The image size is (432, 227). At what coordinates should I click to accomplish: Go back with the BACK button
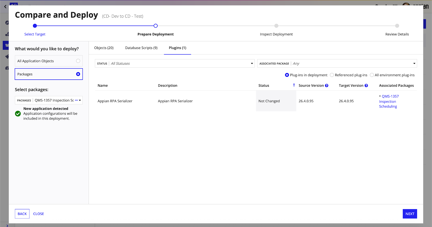22,214
